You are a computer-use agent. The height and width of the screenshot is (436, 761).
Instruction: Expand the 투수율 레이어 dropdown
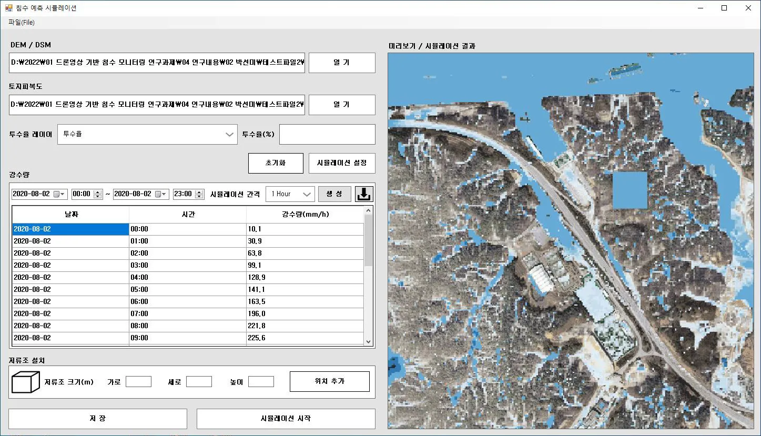click(229, 134)
